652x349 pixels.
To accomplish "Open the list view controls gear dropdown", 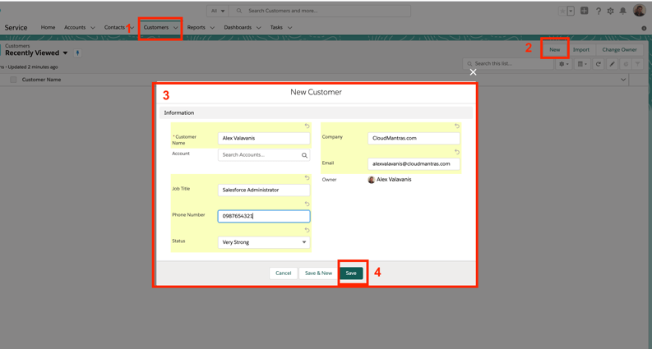I will 563,64.
